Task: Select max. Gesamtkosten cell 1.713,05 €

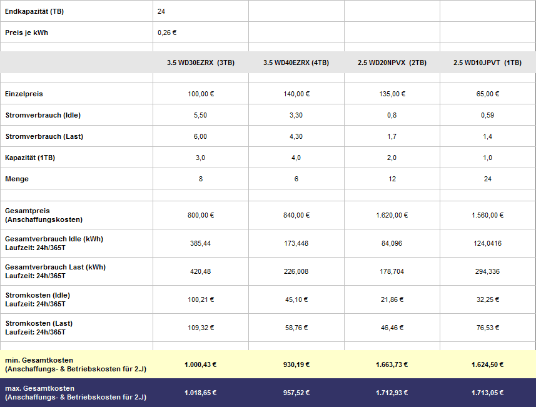Action: (488, 393)
